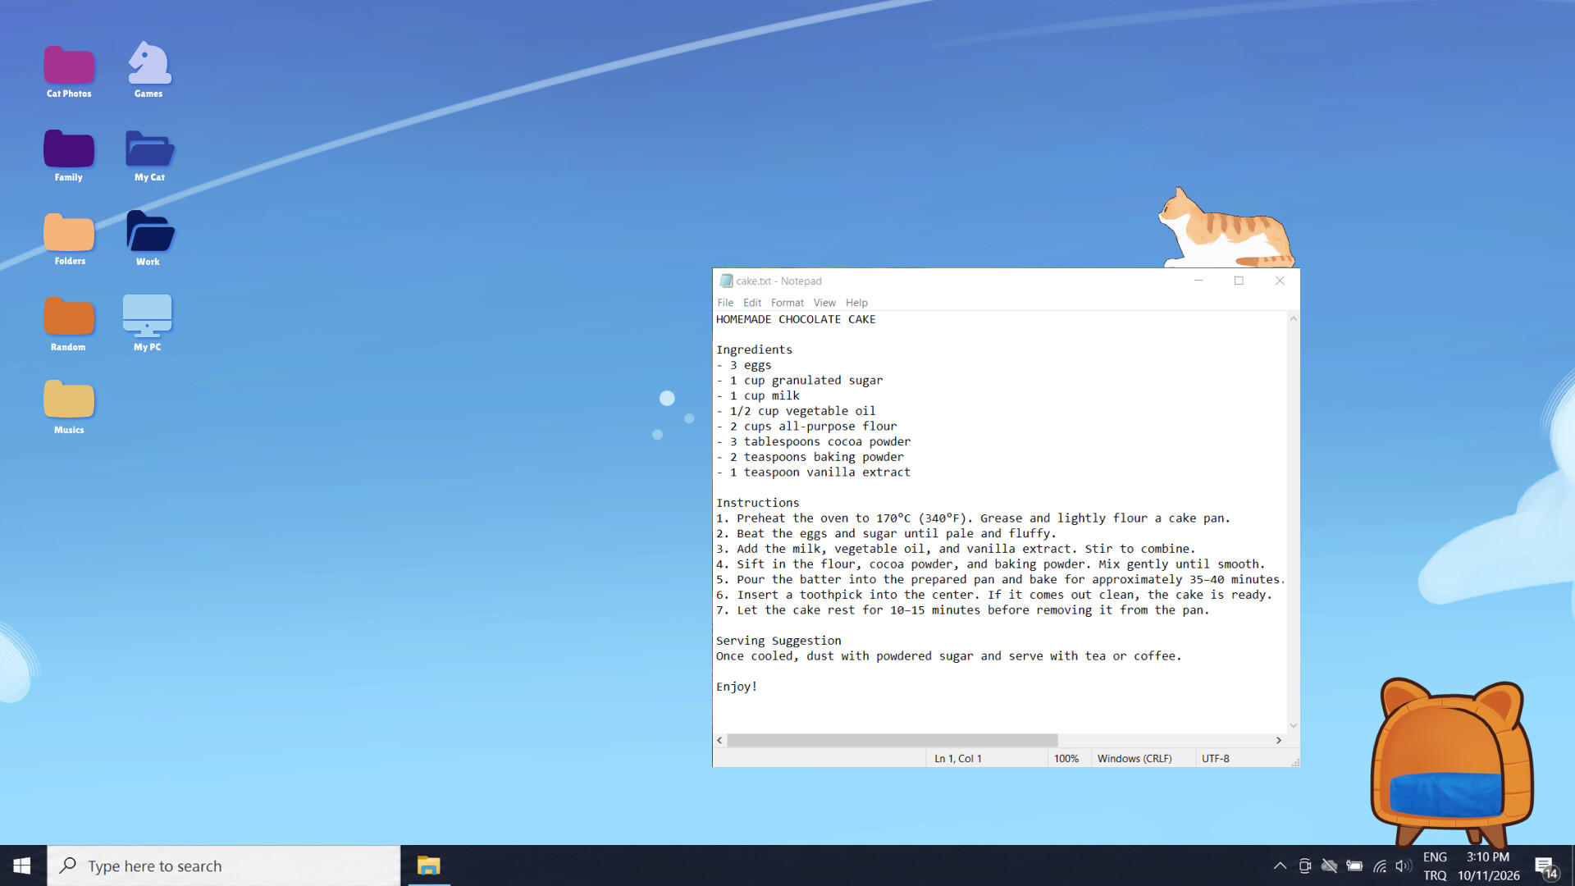1575x886 pixels.
Task: Click the 'Enjoy!' line
Action: tap(737, 687)
